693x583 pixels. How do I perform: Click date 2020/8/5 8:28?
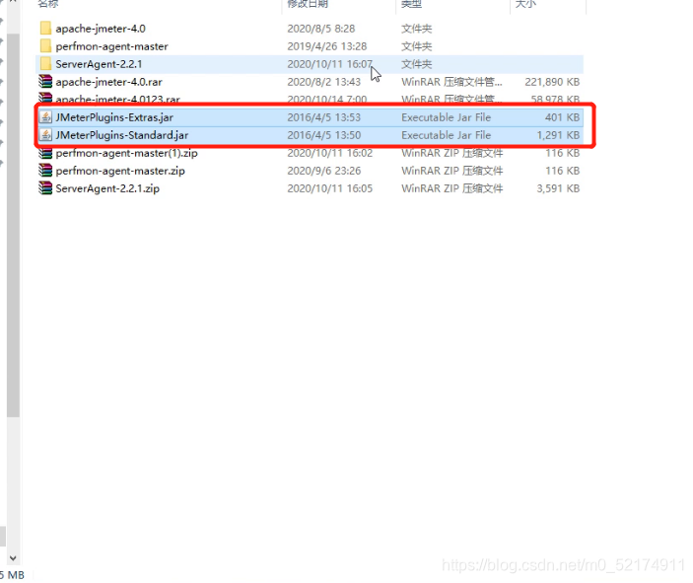click(x=320, y=29)
